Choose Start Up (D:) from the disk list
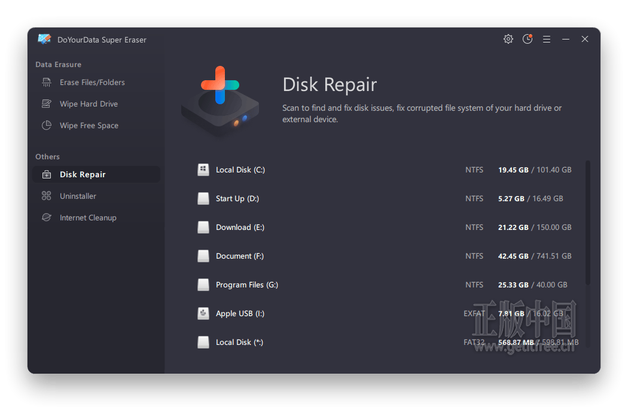The height and width of the screenshot is (412, 628). (x=237, y=199)
